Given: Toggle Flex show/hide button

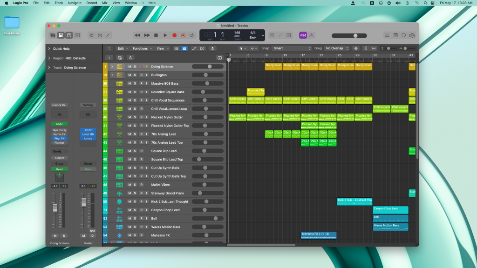Looking at the screenshot, I should (x=202, y=48).
